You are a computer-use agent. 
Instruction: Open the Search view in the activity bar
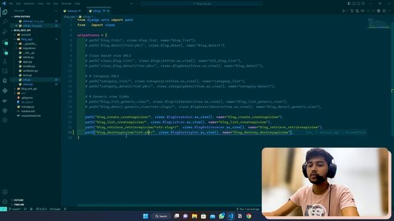pyautogui.click(x=5, y=22)
